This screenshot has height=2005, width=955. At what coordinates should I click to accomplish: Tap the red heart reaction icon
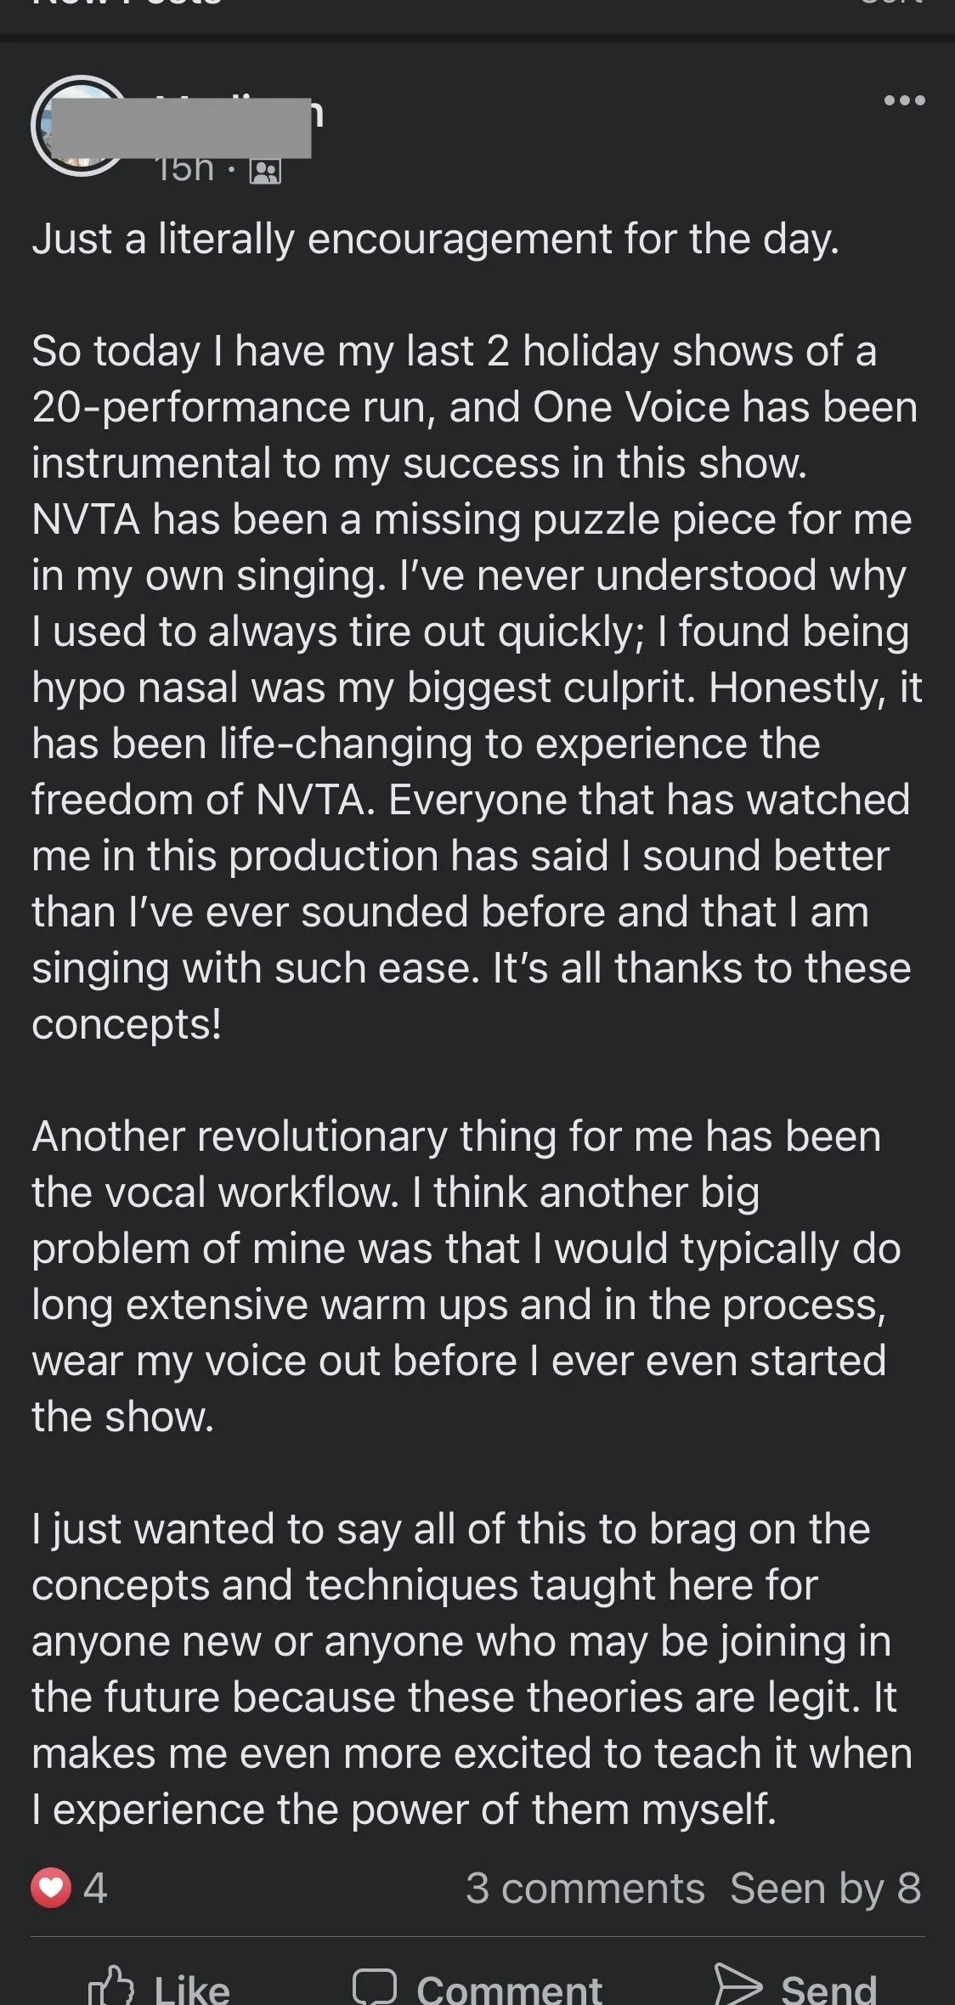pos(51,1888)
